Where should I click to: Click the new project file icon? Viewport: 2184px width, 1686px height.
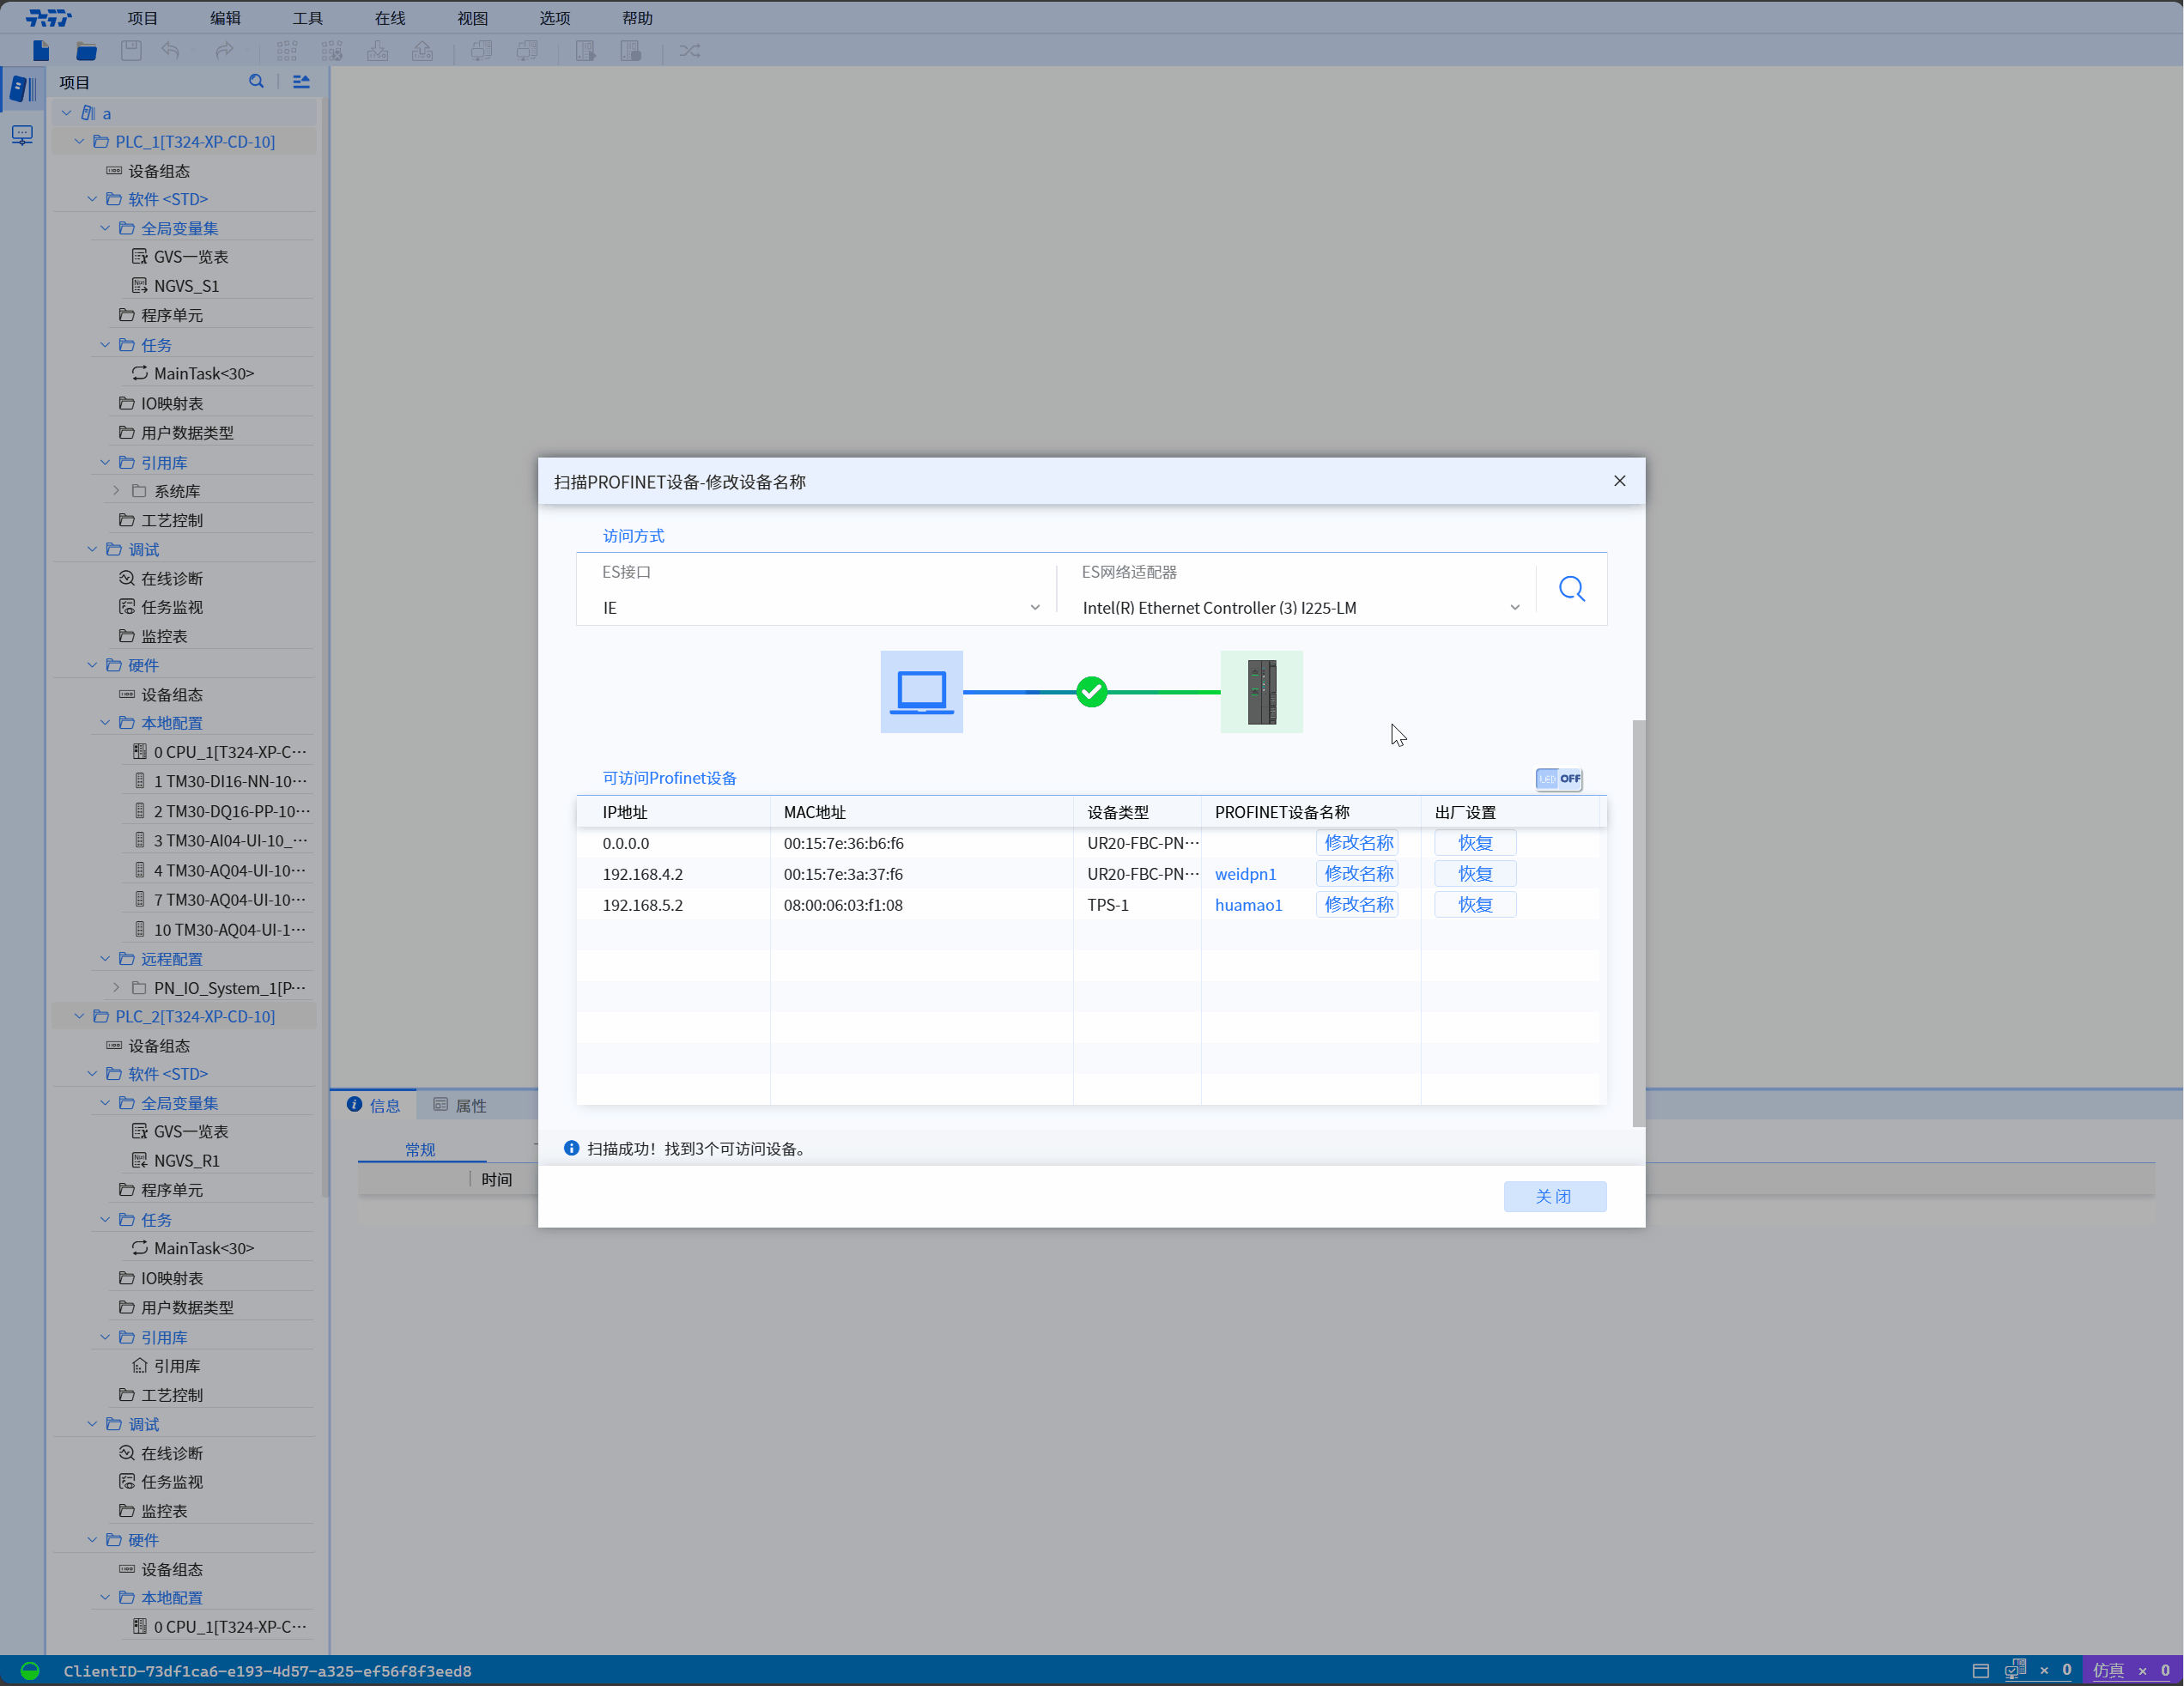pyautogui.click(x=41, y=51)
